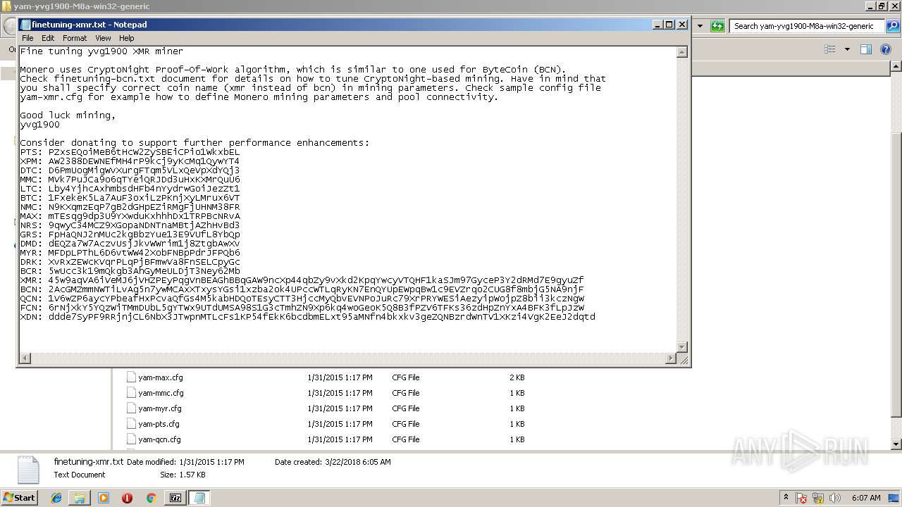Click the file icon next to yam-myr.cfg
The width and height of the screenshot is (902, 507).
pos(131,408)
